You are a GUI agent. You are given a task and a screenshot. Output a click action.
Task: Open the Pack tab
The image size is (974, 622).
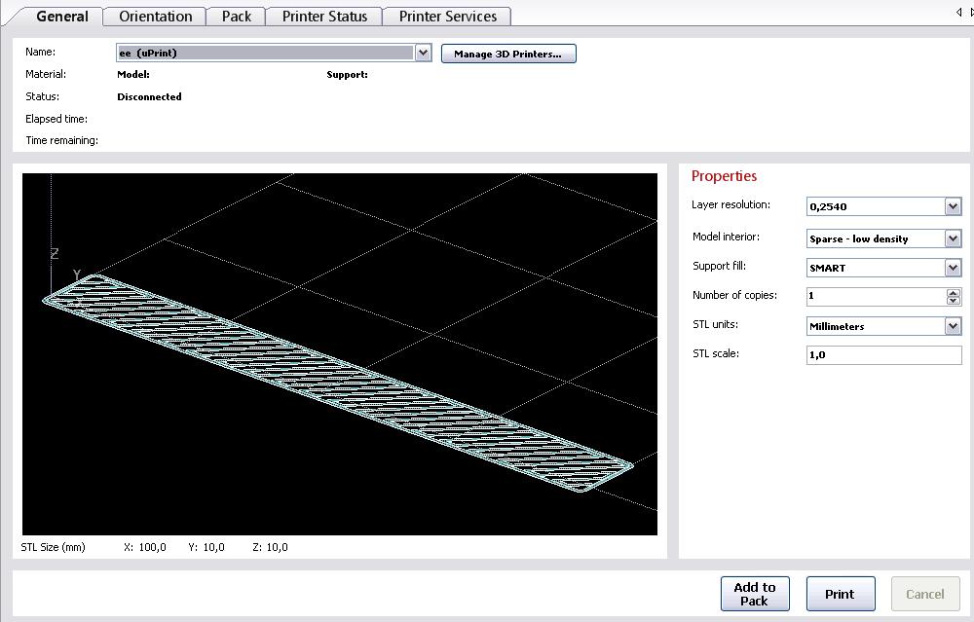click(x=237, y=17)
